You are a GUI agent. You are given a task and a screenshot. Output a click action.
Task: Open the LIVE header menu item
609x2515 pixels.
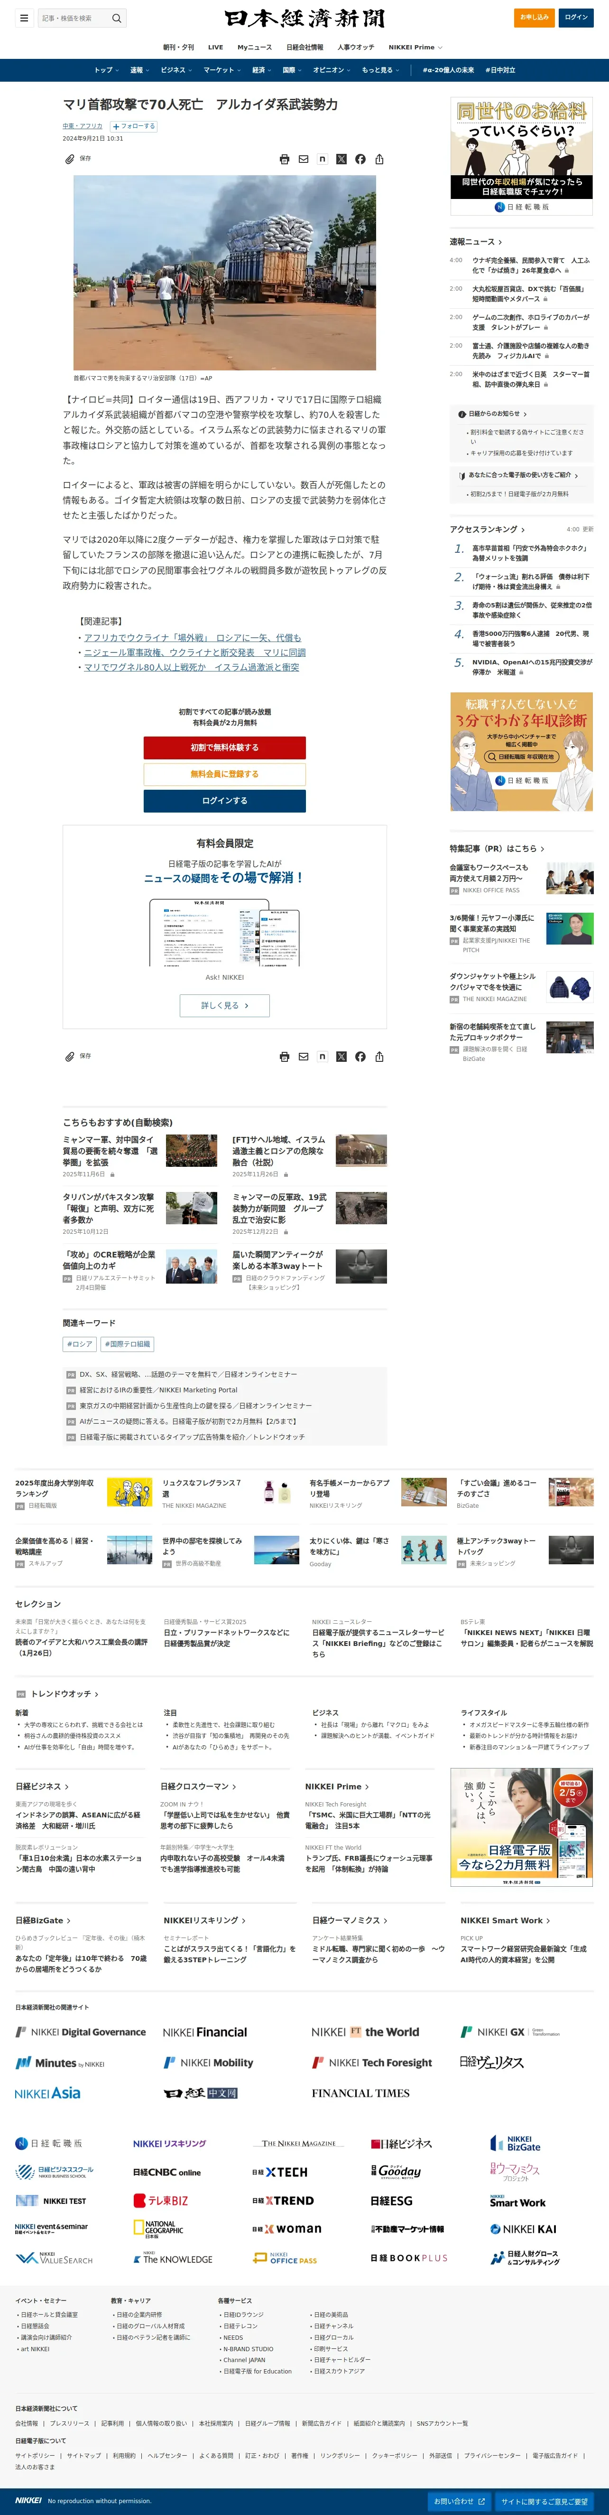click(215, 47)
